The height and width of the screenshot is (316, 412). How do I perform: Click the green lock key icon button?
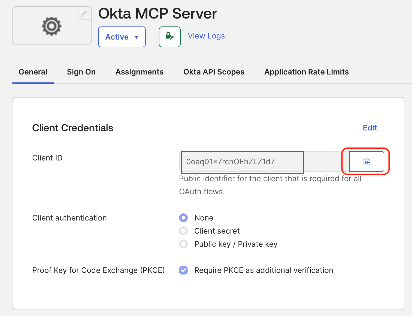pos(169,37)
